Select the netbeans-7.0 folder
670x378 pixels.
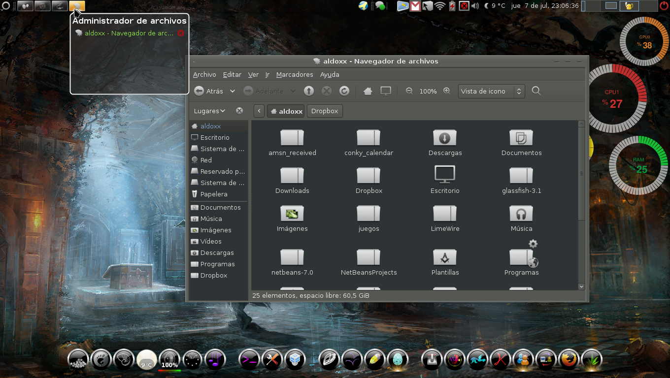tap(292, 262)
